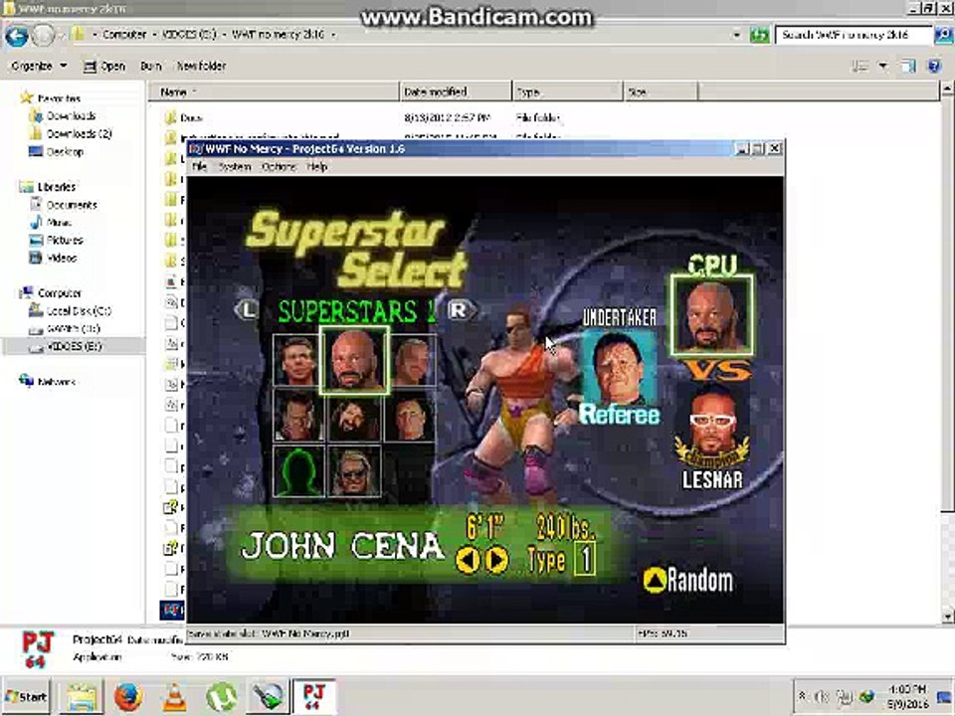
Task: Click the search magnifier icon in Explorer
Action: [942, 36]
